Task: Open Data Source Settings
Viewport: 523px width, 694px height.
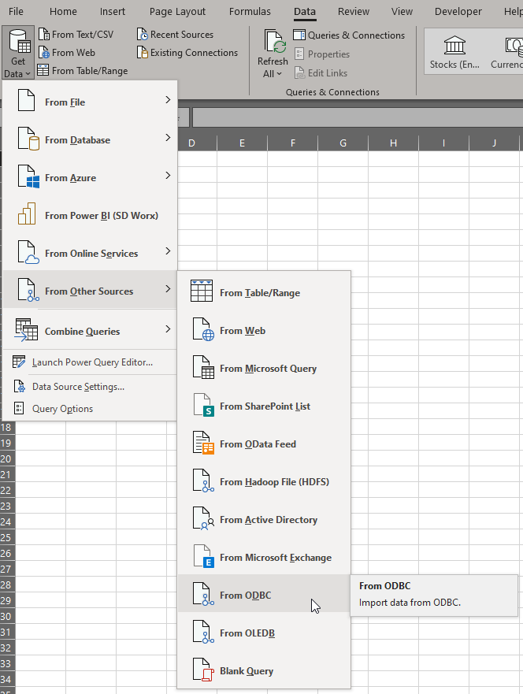Action: 90,387
